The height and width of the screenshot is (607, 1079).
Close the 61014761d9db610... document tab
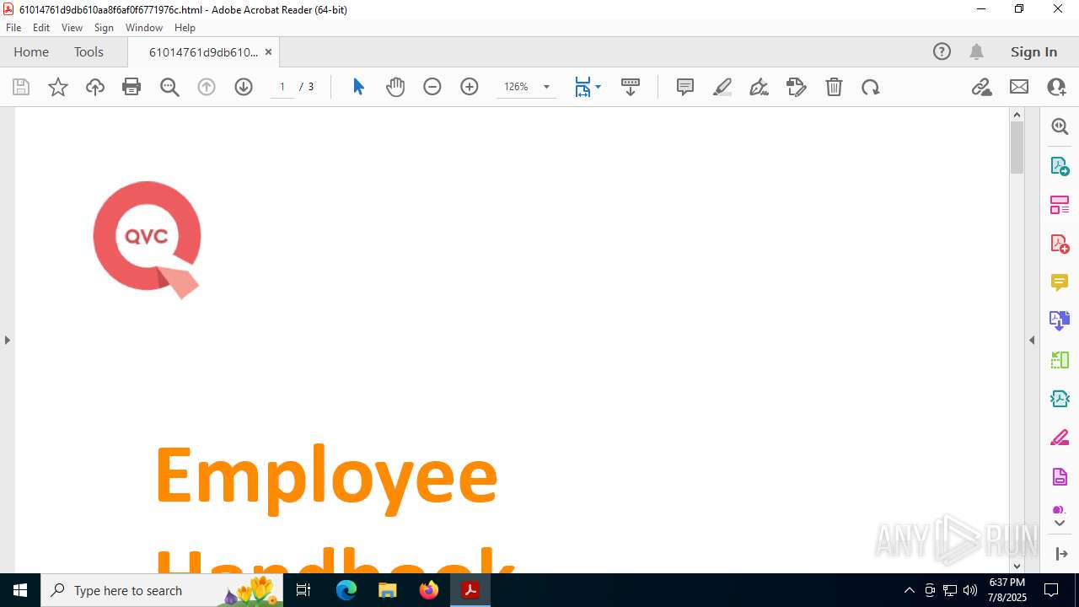click(x=268, y=51)
